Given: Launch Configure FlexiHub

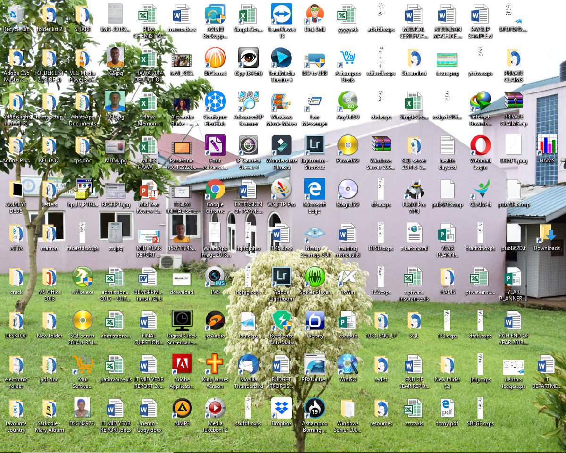Looking at the screenshot, I should (215, 101).
